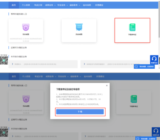Click the purple medal icon on the dimmed page

pos(26,99)
